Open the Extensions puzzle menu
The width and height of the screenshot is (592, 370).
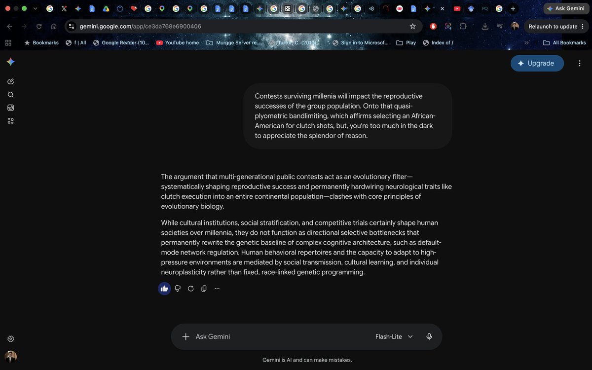pyautogui.click(x=463, y=27)
